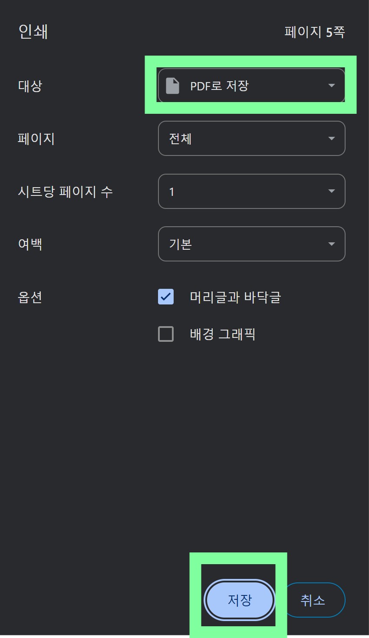Viewport: 369px width, 638px height.
Task: Open the 여백 margins dropdown showing 기본
Action: pyautogui.click(x=251, y=244)
